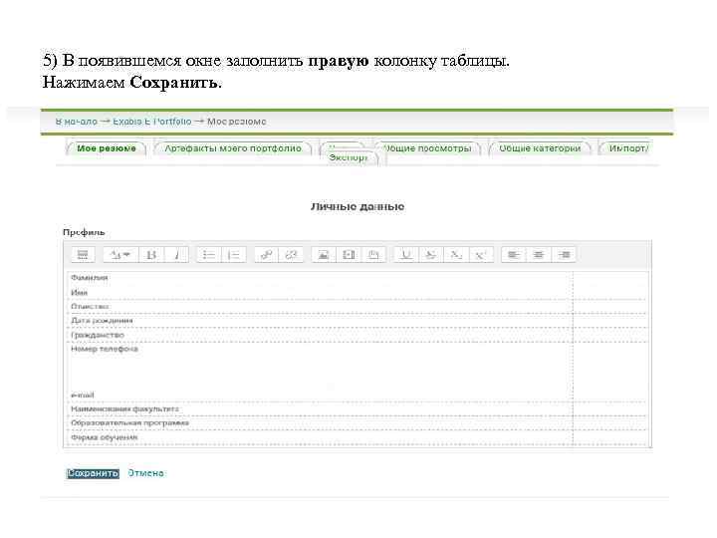The image size is (717, 538).
Task: Click the 'Имя' label in table
Action: point(79,292)
